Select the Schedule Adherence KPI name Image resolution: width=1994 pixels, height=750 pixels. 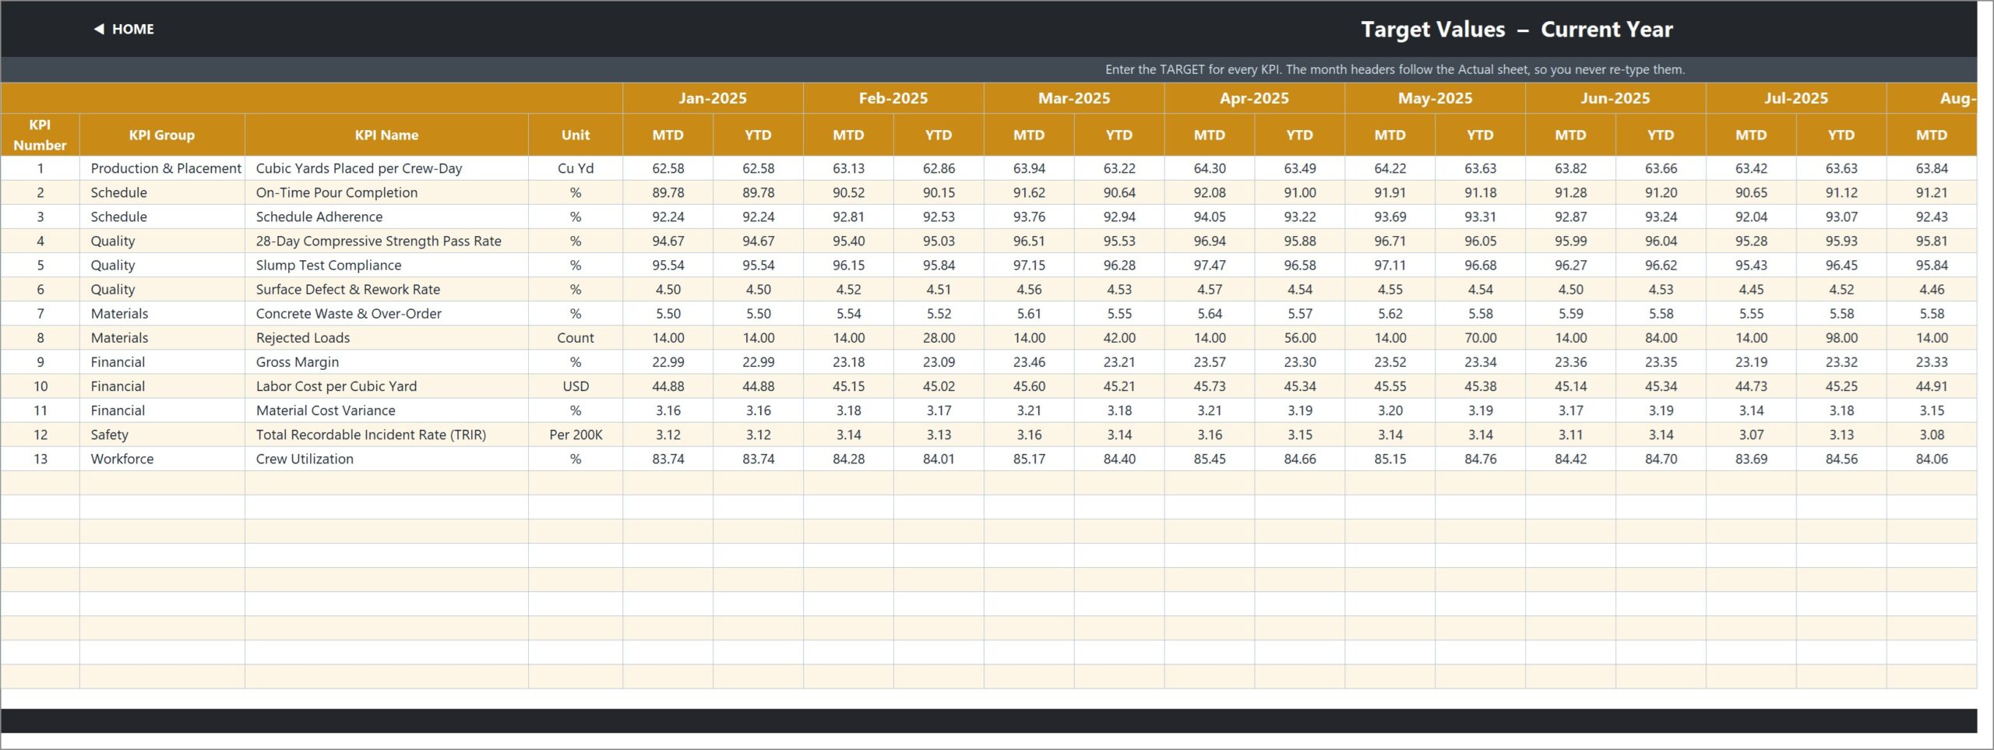(386, 217)
